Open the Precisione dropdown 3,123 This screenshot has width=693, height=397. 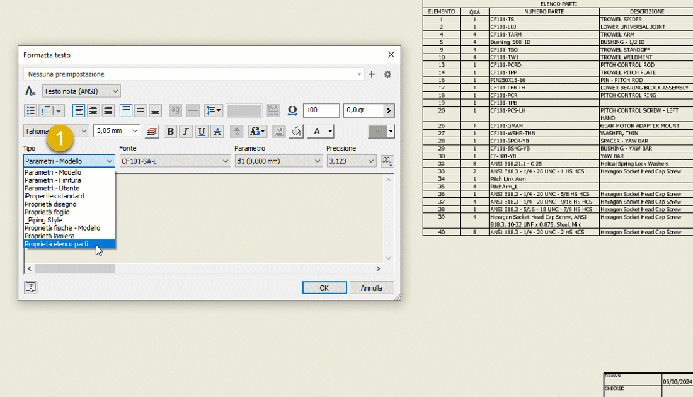click(352, 161)
